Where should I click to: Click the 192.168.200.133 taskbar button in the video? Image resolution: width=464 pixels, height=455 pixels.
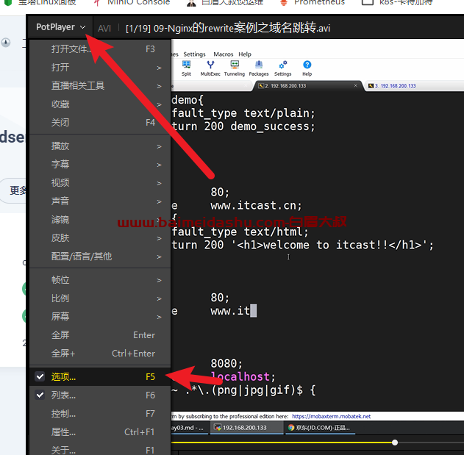pos(247,428)
